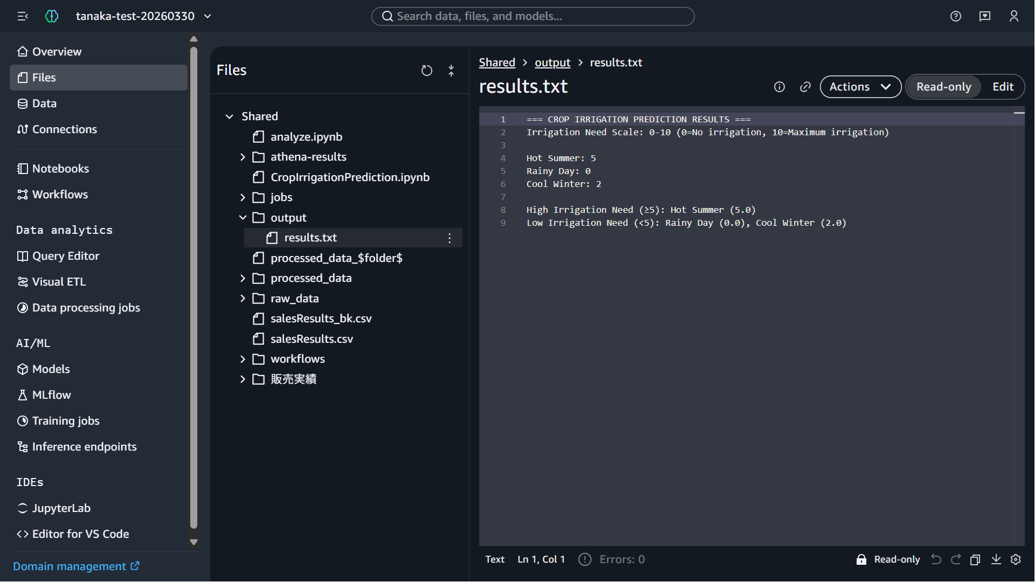
Task: Open Visual ETL
Action: [99, 282]
